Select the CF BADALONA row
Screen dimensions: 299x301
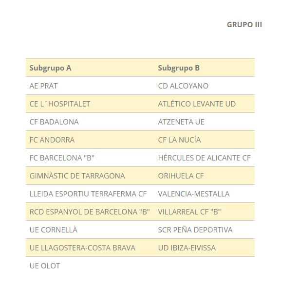point(54,122)
